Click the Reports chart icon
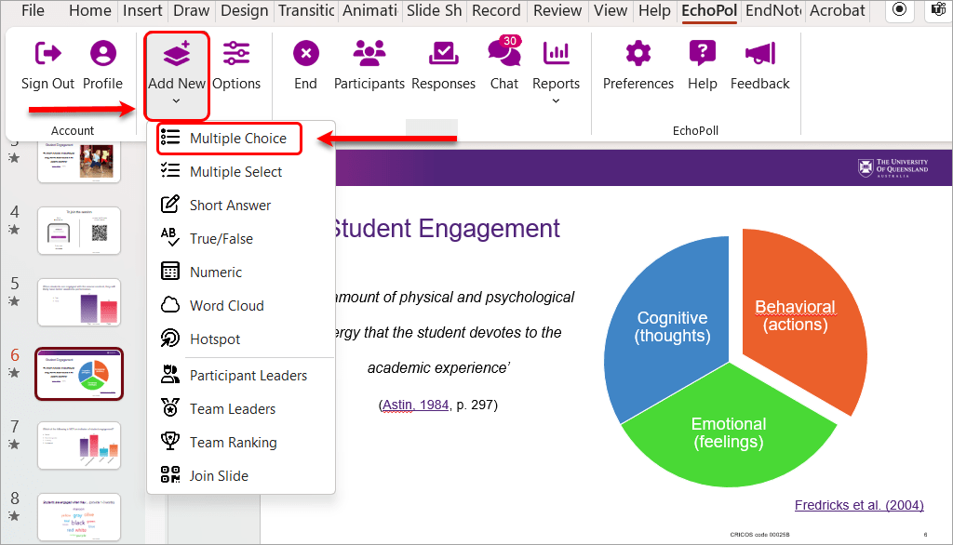This screenshot has height=545, width=953. point(557,53)
